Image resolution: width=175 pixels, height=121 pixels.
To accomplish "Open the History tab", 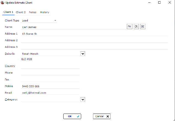I will click(45, 12).
